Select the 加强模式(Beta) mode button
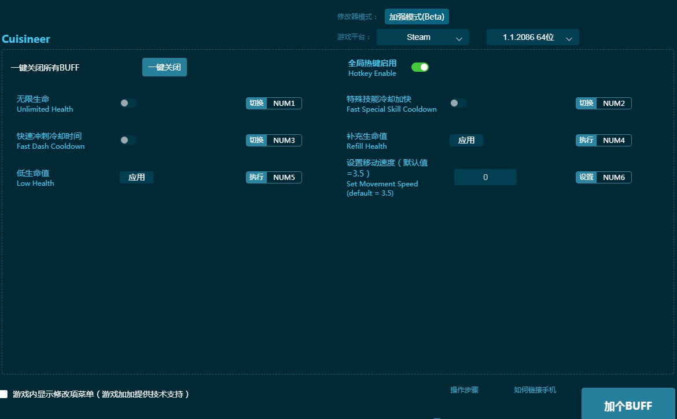The height and width of the screenshot is (419, 677). [x=417, y=17]
